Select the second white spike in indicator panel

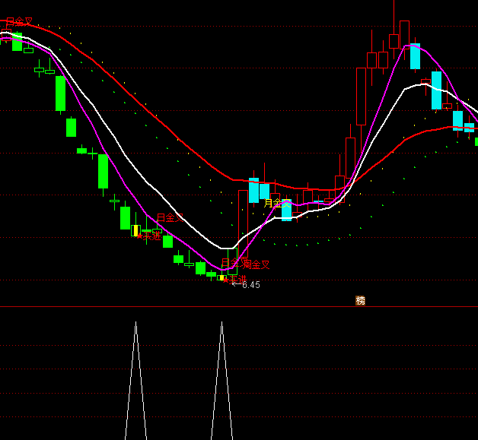221,380
